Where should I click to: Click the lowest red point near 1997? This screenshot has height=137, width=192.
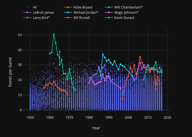(x=122, y=98)
